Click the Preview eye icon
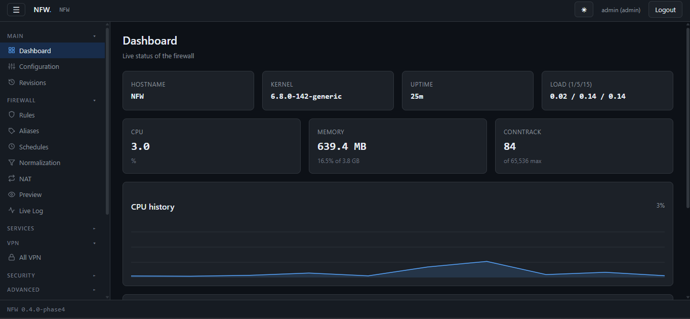The image size is (690, 319). [x=12, y=194]
